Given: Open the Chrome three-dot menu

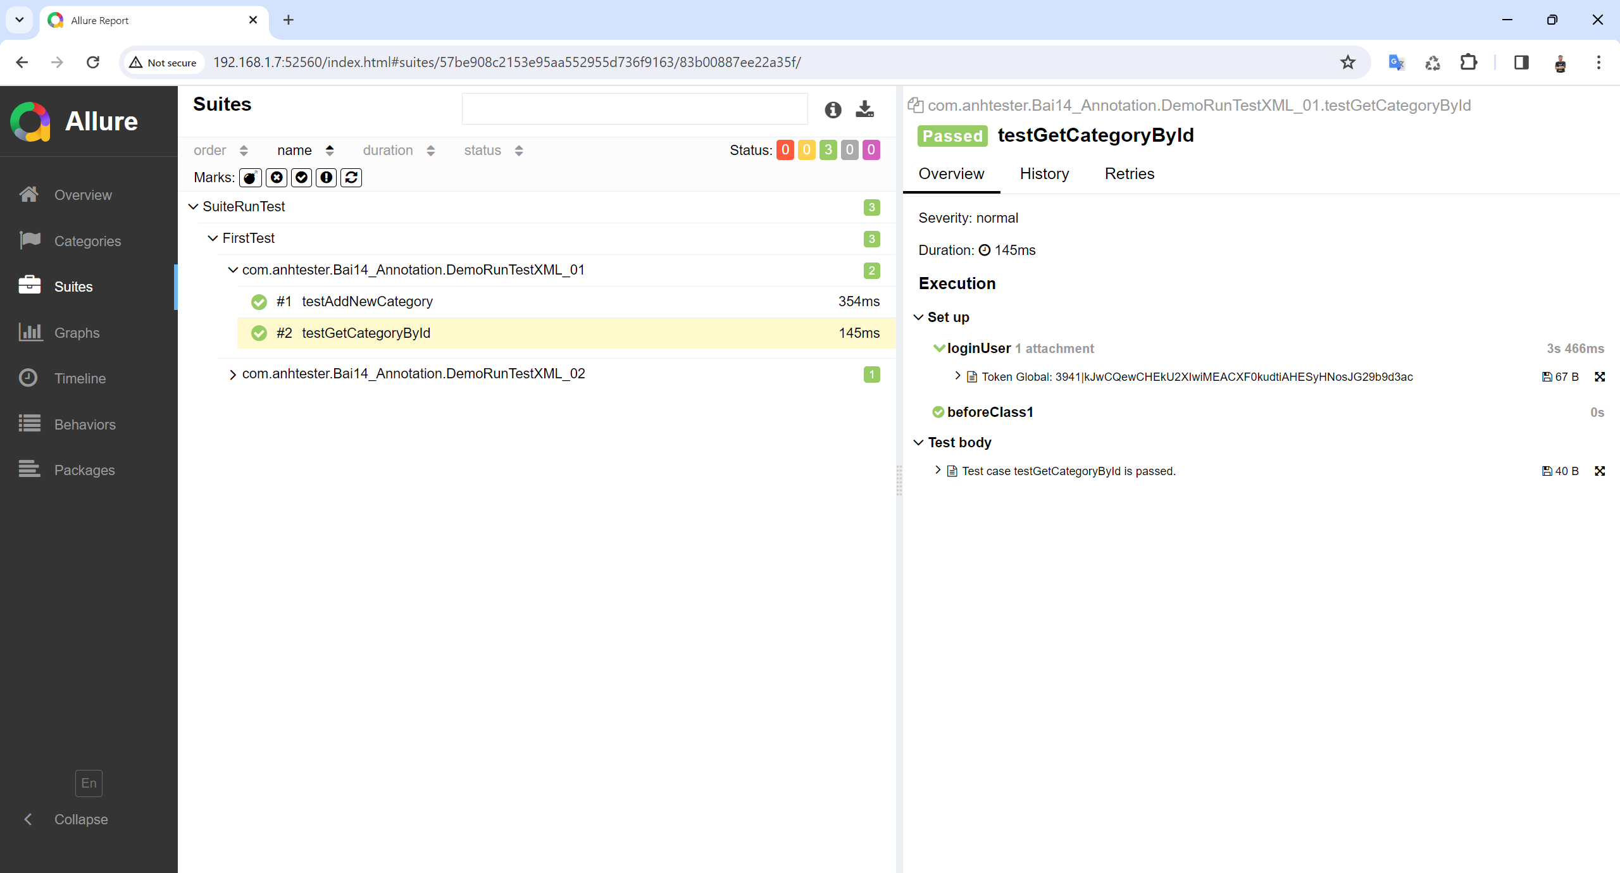Looking at the screenshot, I should 1598,62.
